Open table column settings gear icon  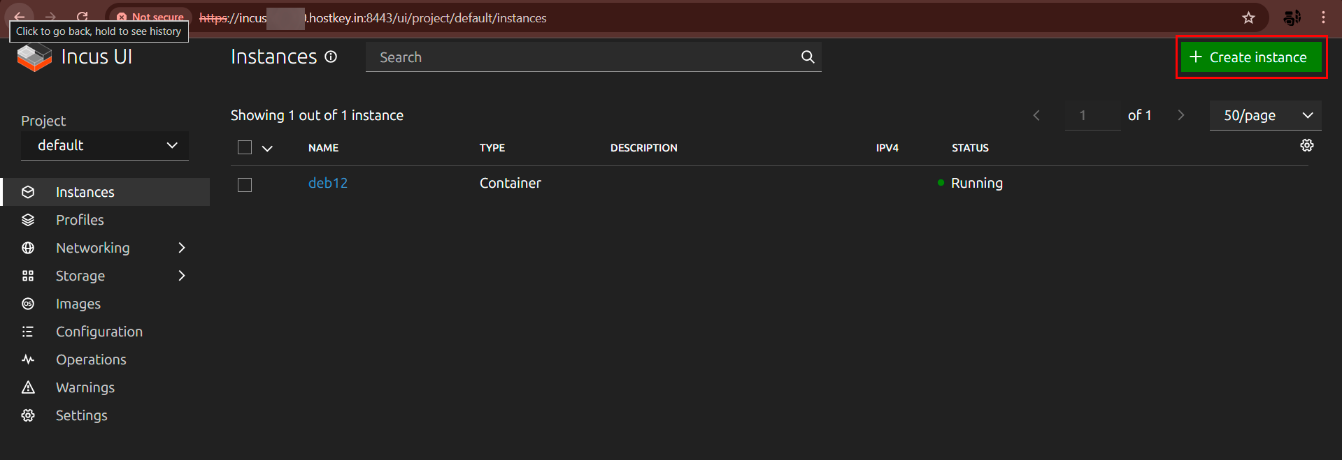[1306, 145]
